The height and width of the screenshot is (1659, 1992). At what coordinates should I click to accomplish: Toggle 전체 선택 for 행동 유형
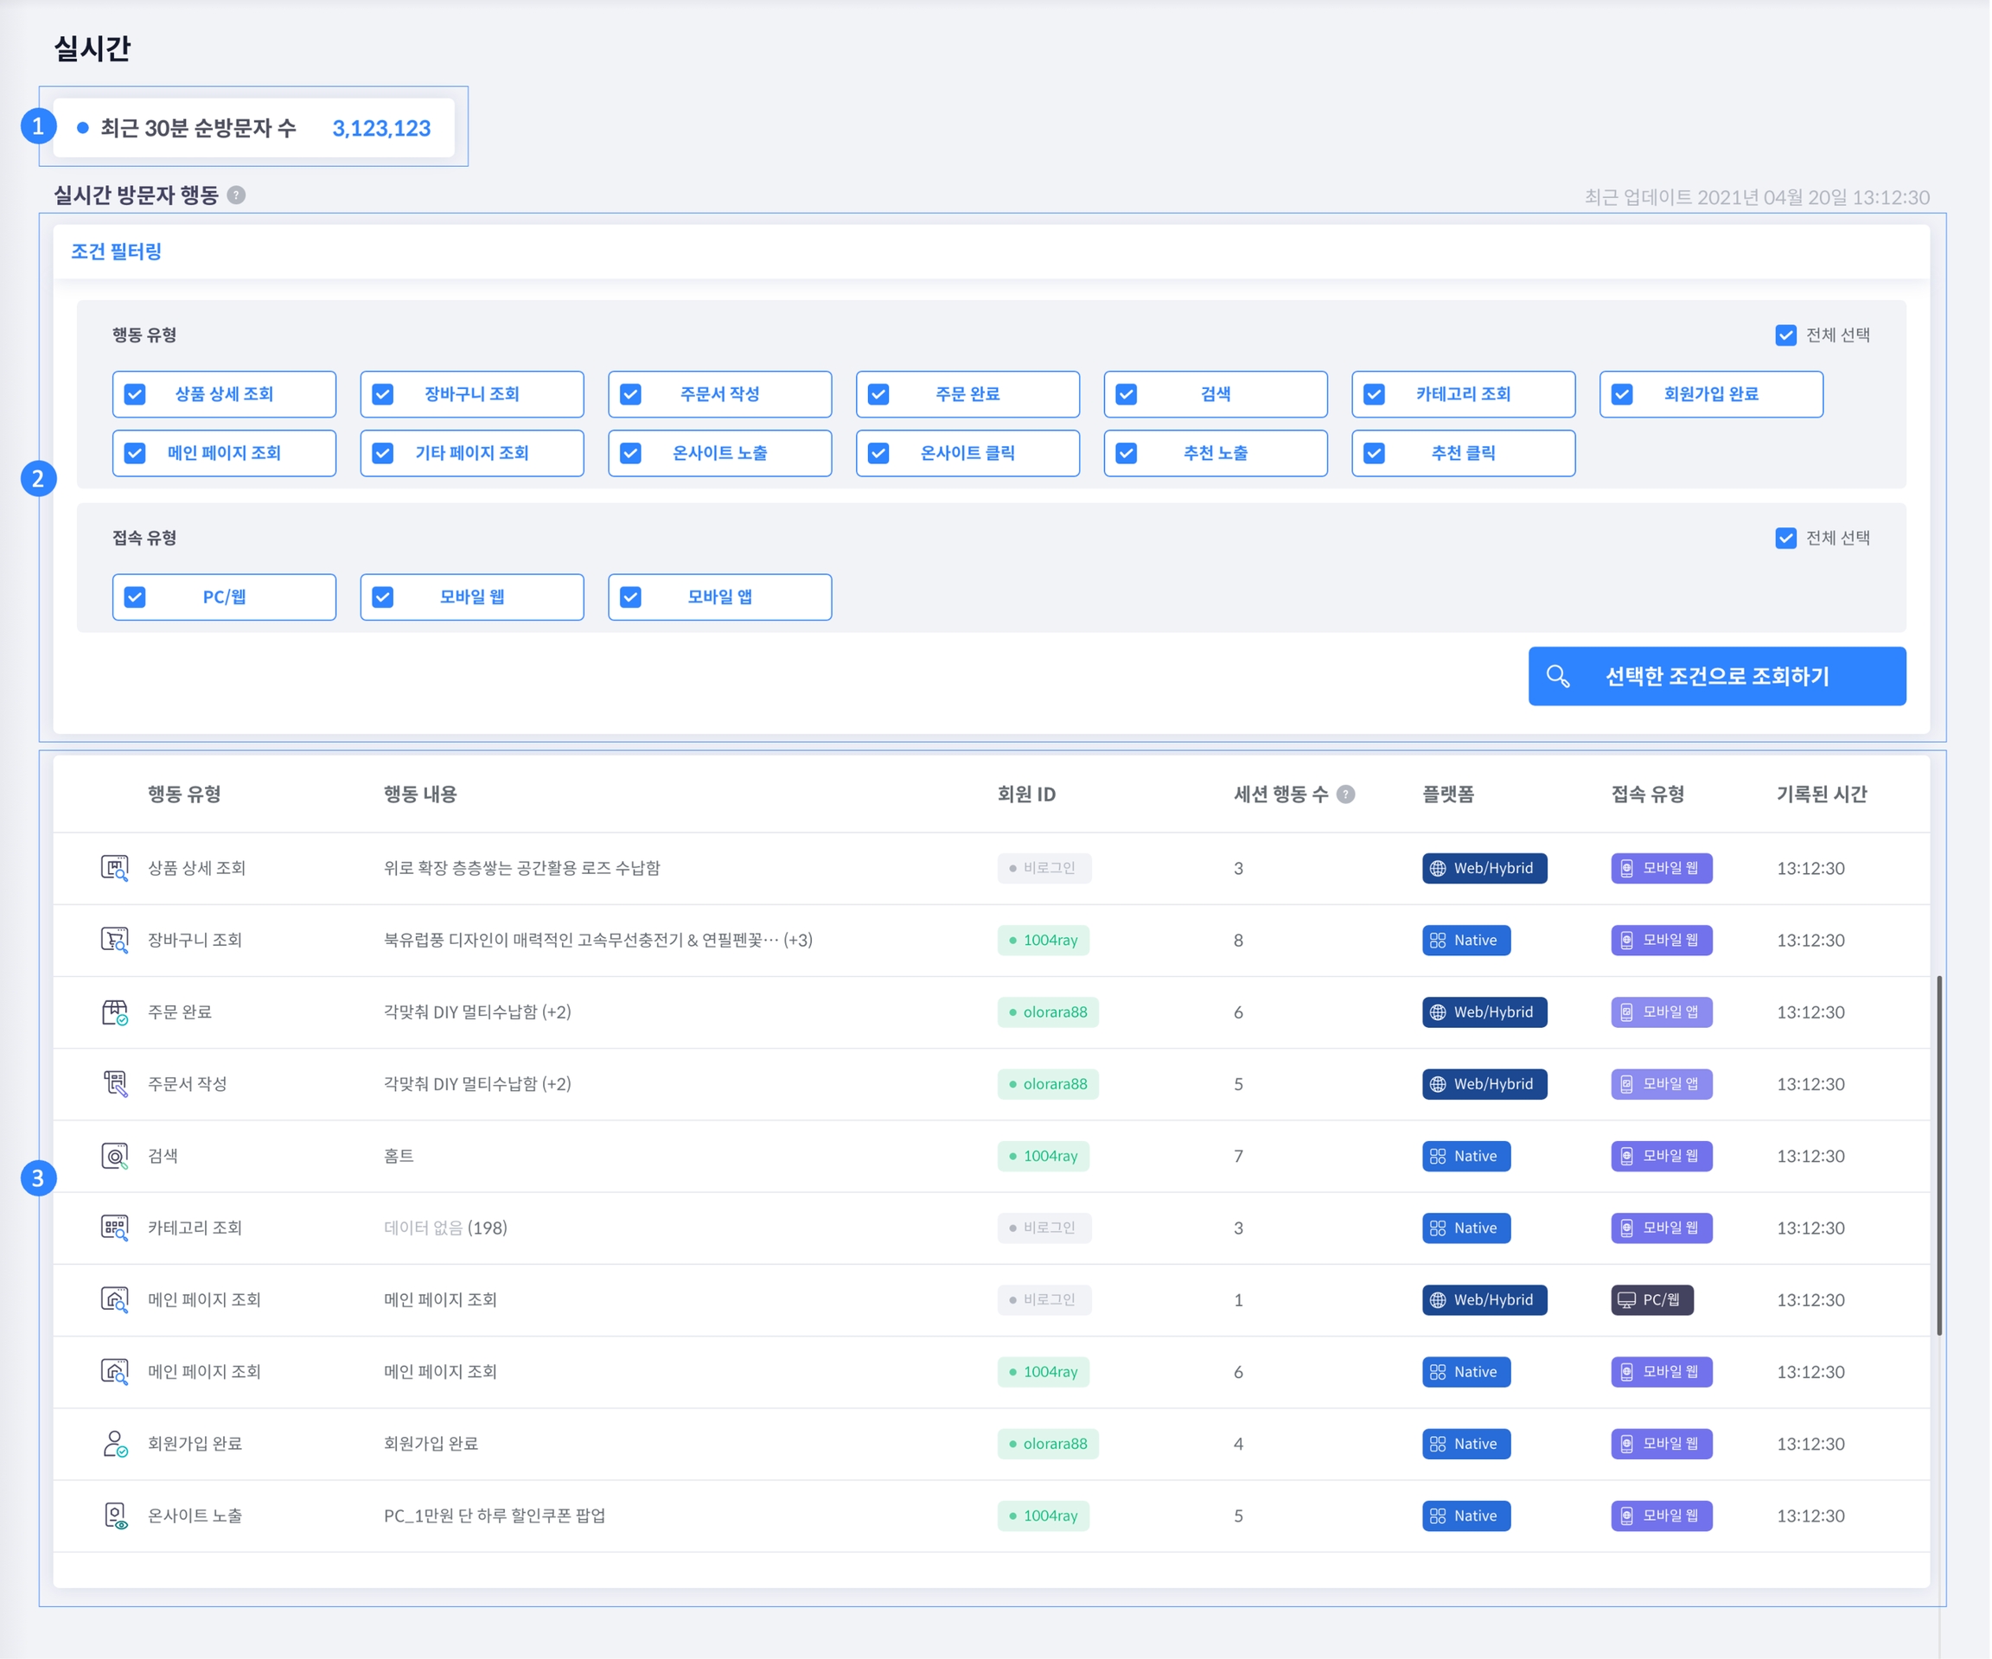(x=1786, y=335)
